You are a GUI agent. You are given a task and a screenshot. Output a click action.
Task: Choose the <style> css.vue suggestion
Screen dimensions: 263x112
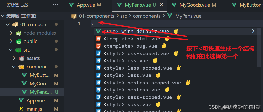(175, 61)
